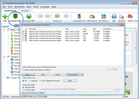This screenshot has height=99, width=139.
Task: Click the Send file icon
Action: pos(121,16)
